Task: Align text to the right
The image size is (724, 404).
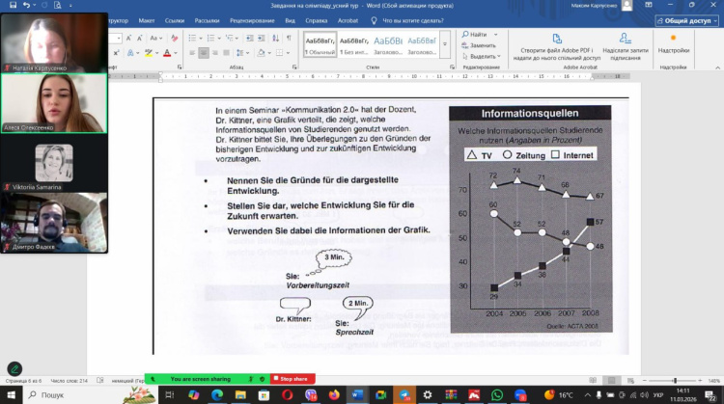Action: click(215, 53)
